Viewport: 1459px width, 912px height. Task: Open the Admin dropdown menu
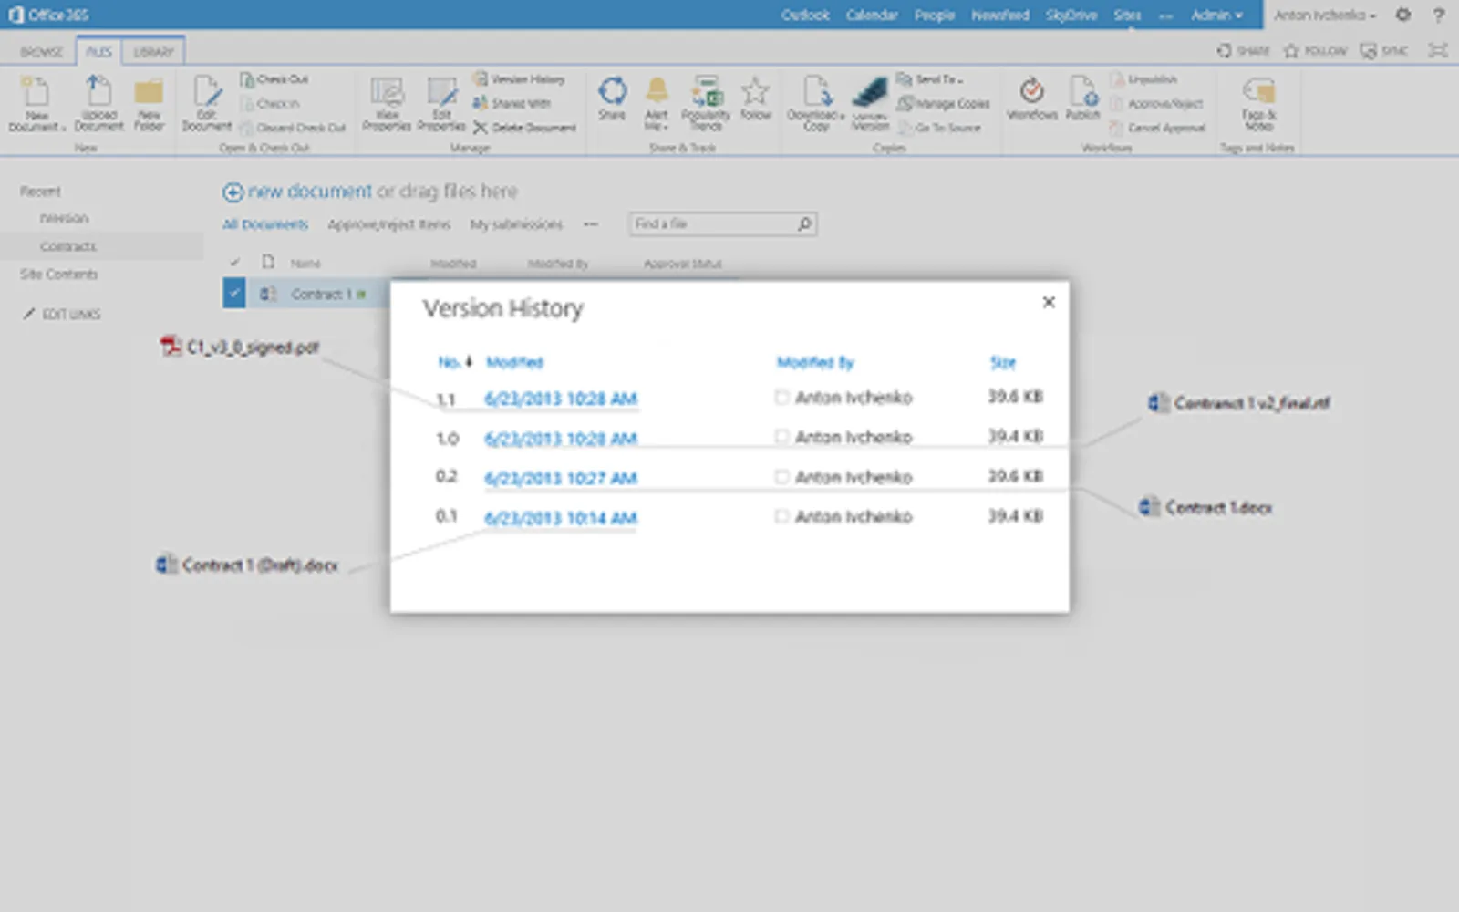pos(1216,15)
